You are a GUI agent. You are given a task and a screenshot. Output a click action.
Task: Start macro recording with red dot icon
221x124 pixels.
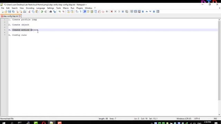(x=112, y=11)
